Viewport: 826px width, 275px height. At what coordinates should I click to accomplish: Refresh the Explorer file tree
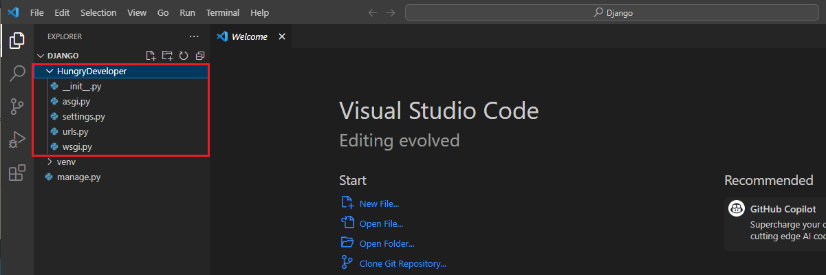(184, 56)
